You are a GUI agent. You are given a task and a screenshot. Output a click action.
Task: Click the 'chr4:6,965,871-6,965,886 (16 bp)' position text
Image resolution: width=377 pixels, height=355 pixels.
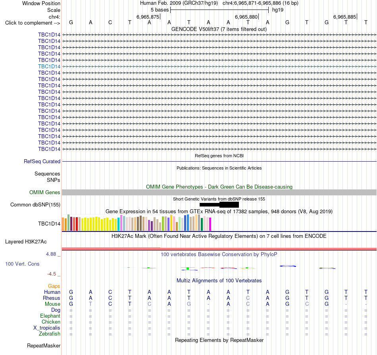click(260, 3)
